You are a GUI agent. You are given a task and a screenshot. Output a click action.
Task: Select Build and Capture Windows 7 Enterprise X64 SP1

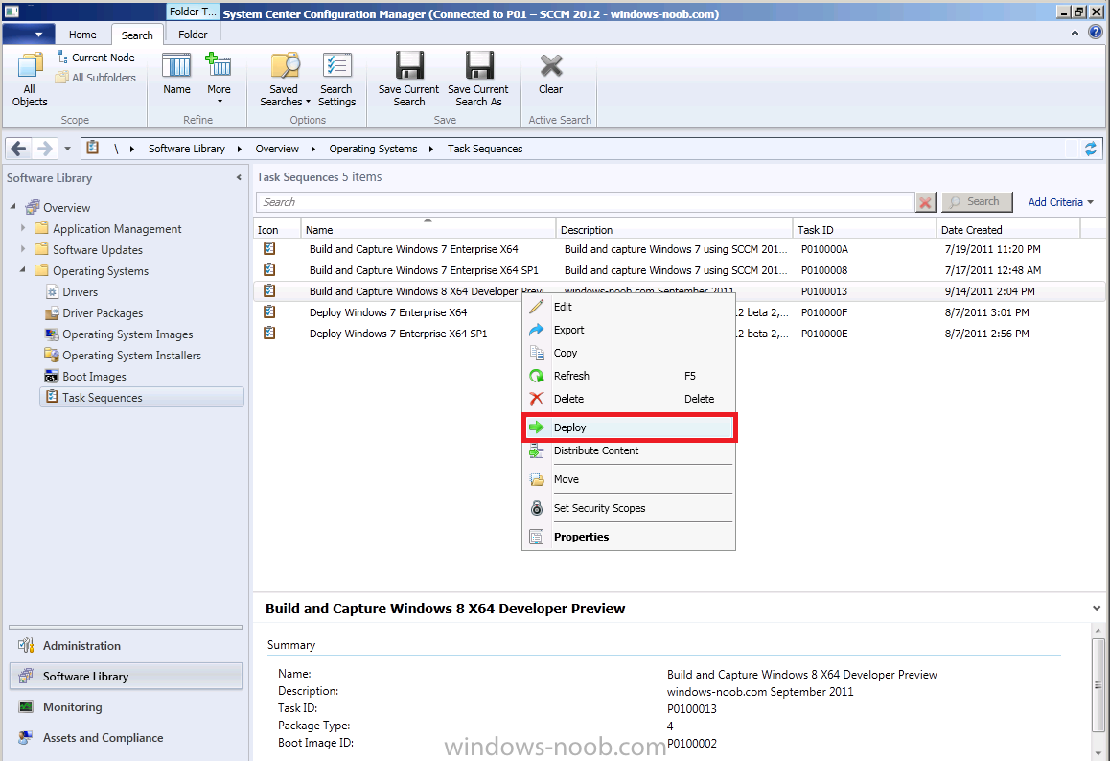(680, 270)
